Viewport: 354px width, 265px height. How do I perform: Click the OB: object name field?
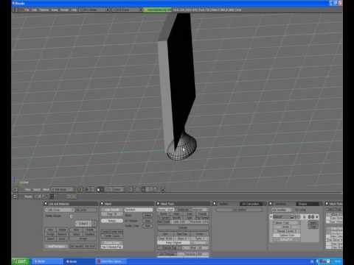[x=86, y=210]
